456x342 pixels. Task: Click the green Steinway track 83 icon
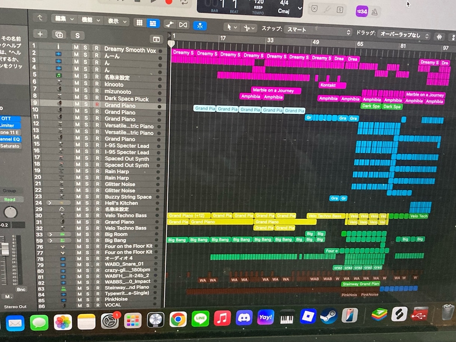coord(63,289)
